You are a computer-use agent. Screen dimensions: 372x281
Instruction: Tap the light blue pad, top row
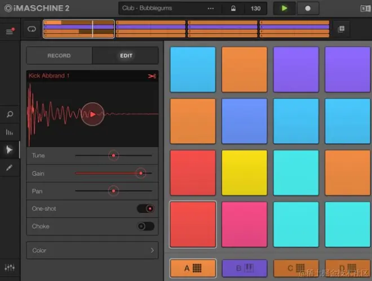click(x=193, y=69)
